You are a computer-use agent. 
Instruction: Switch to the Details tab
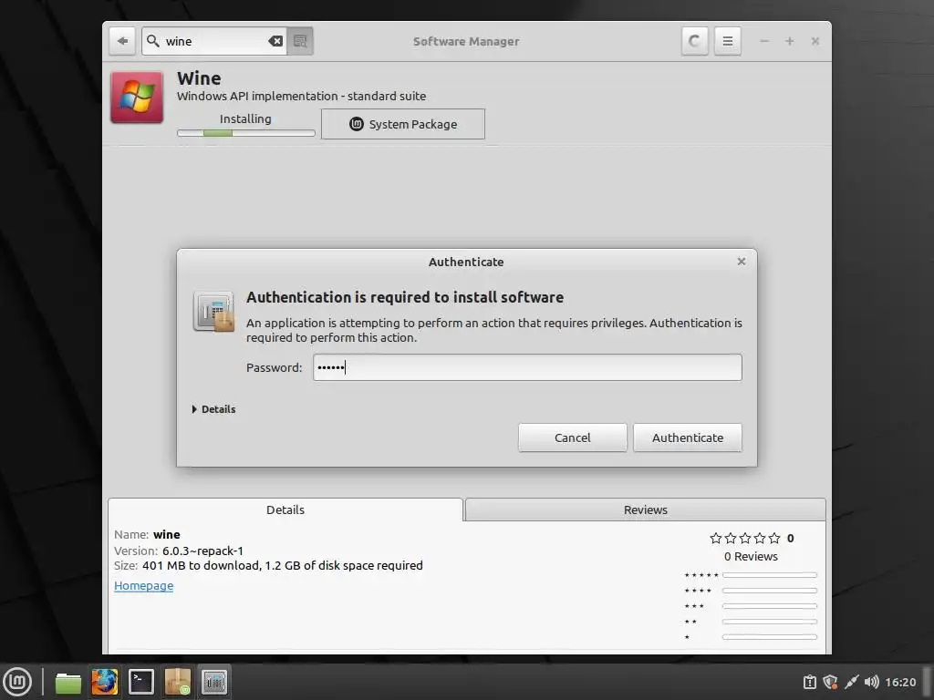pyautogui.click(x=285, y=510)
